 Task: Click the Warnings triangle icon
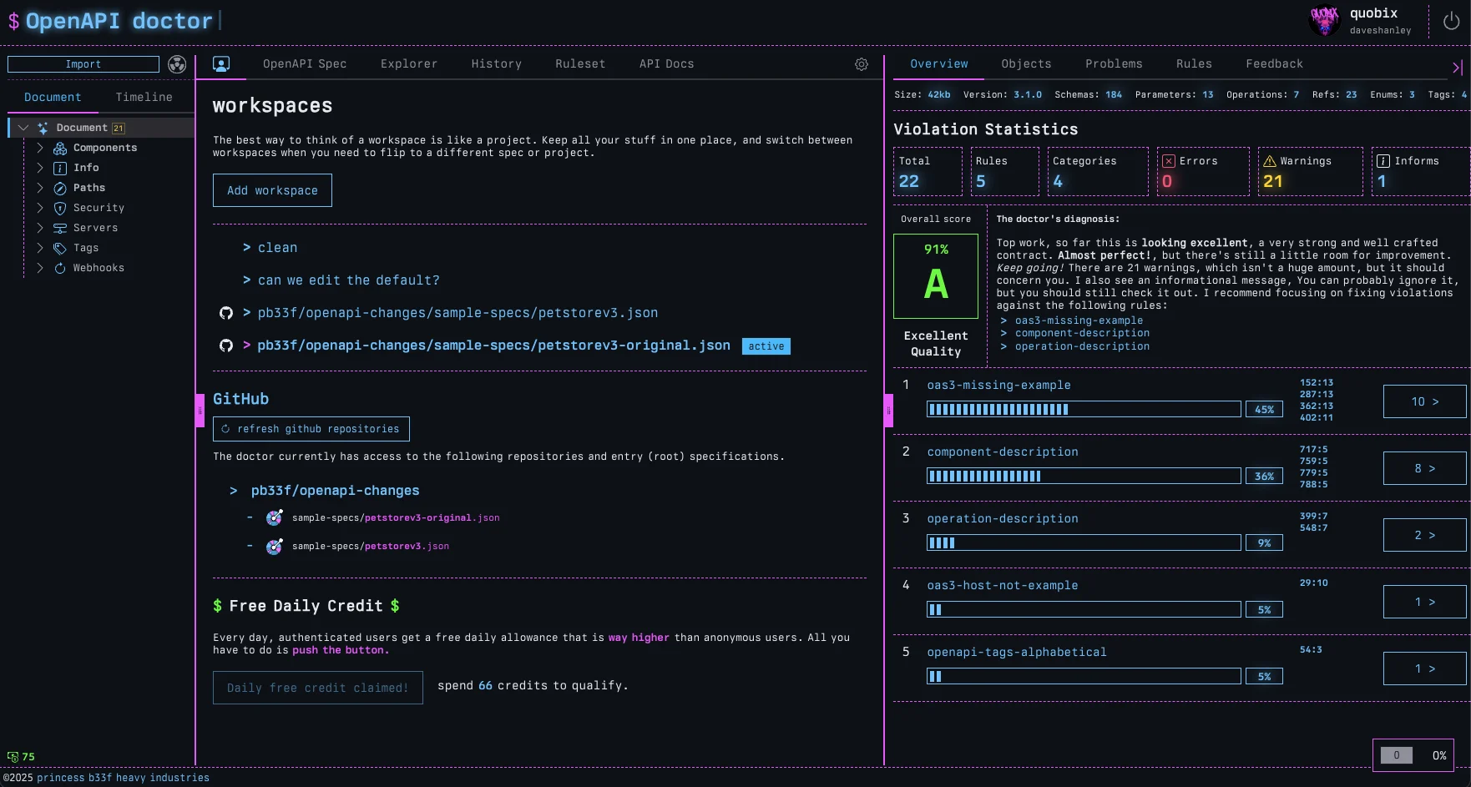tap(1270, 161)
